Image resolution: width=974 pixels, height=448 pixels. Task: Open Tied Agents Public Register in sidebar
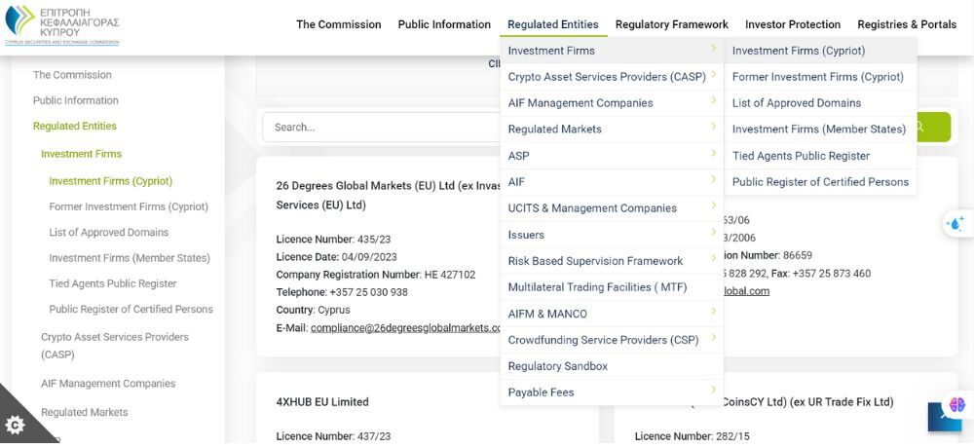pyautogui.click(x=113, y=283)
